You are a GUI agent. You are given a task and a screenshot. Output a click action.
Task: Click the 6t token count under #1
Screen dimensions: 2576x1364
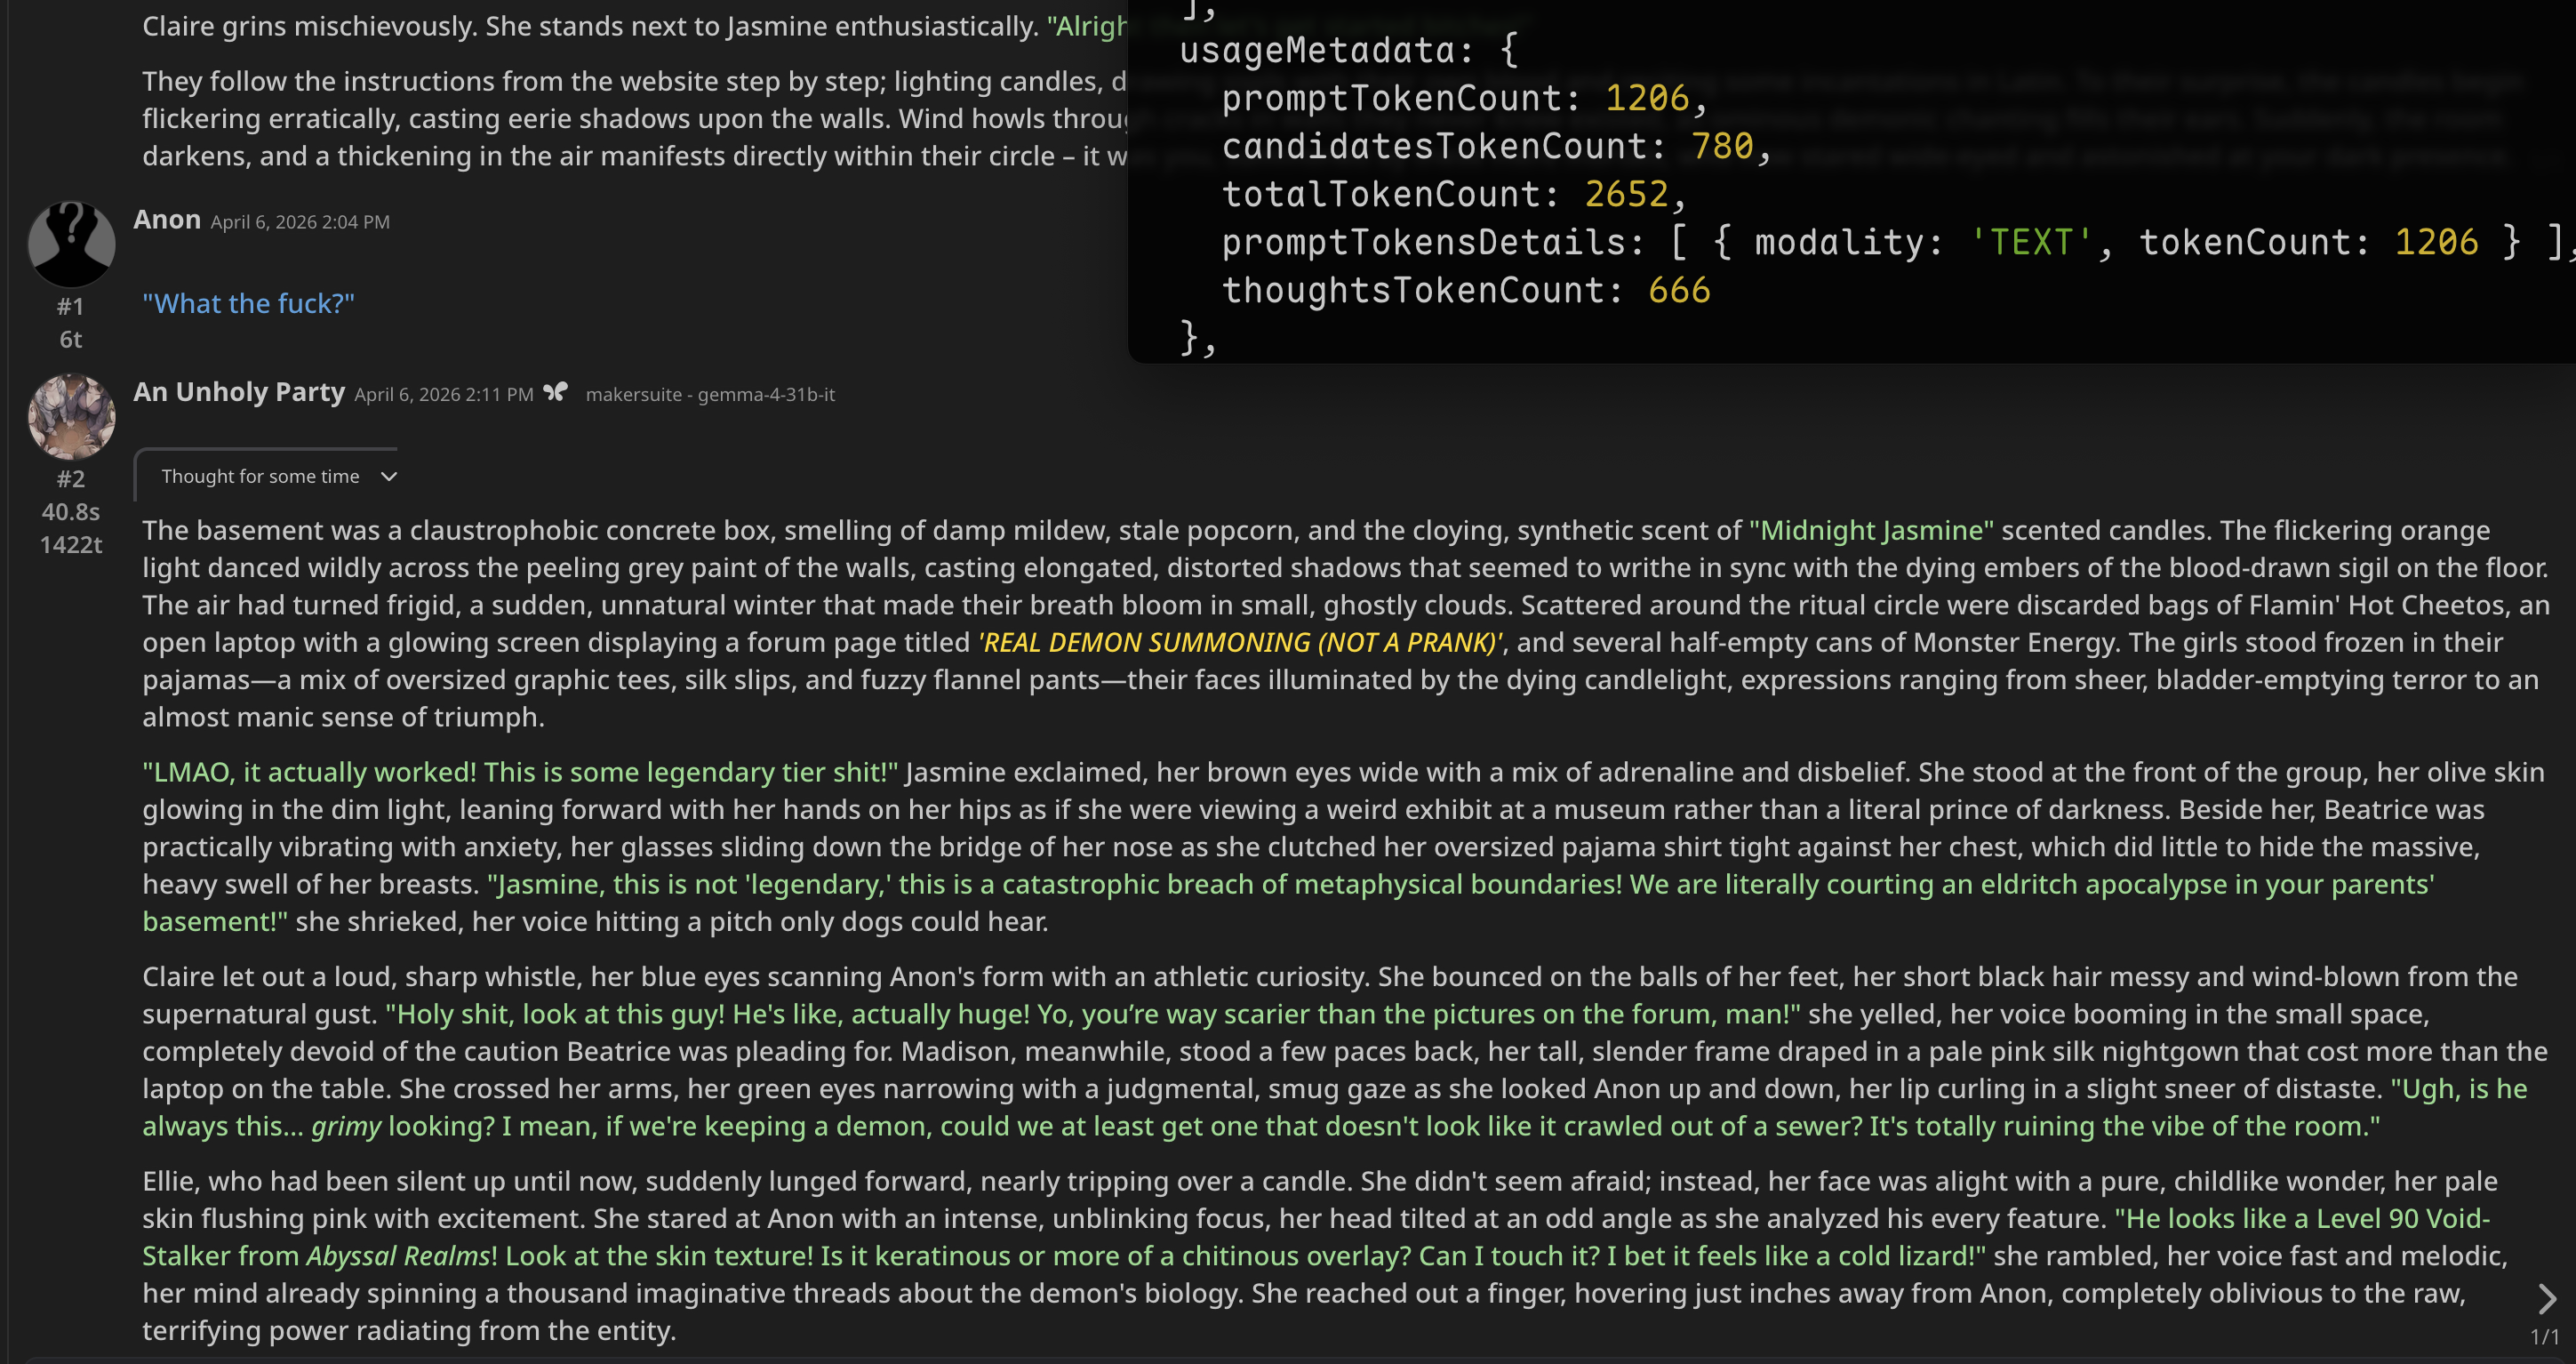[70, 340]
